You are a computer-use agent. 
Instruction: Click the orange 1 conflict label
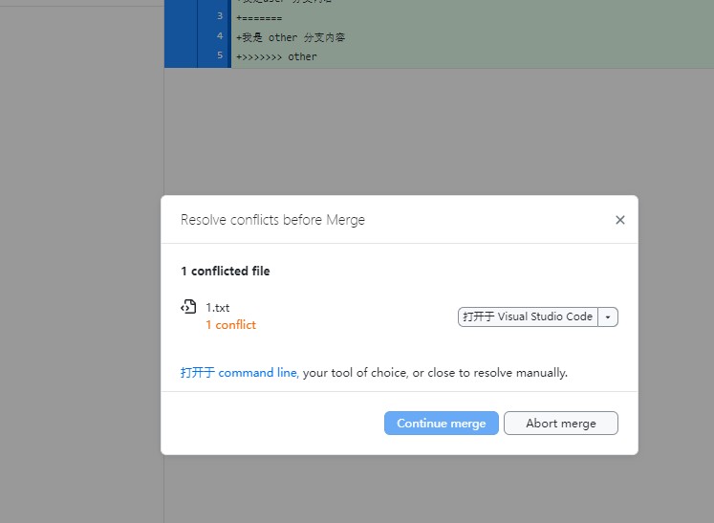tap(230, 325)
